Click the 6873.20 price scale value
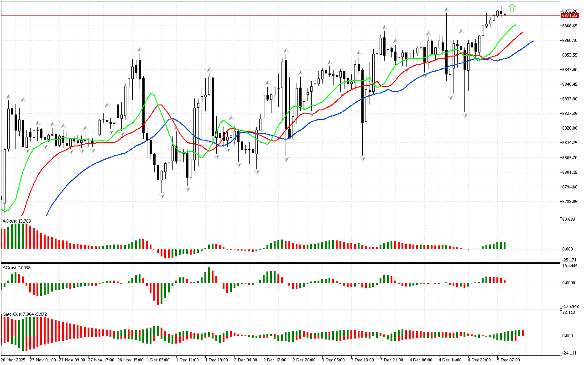The height and width of the screenshot is (365, 584). pos(570,11)
